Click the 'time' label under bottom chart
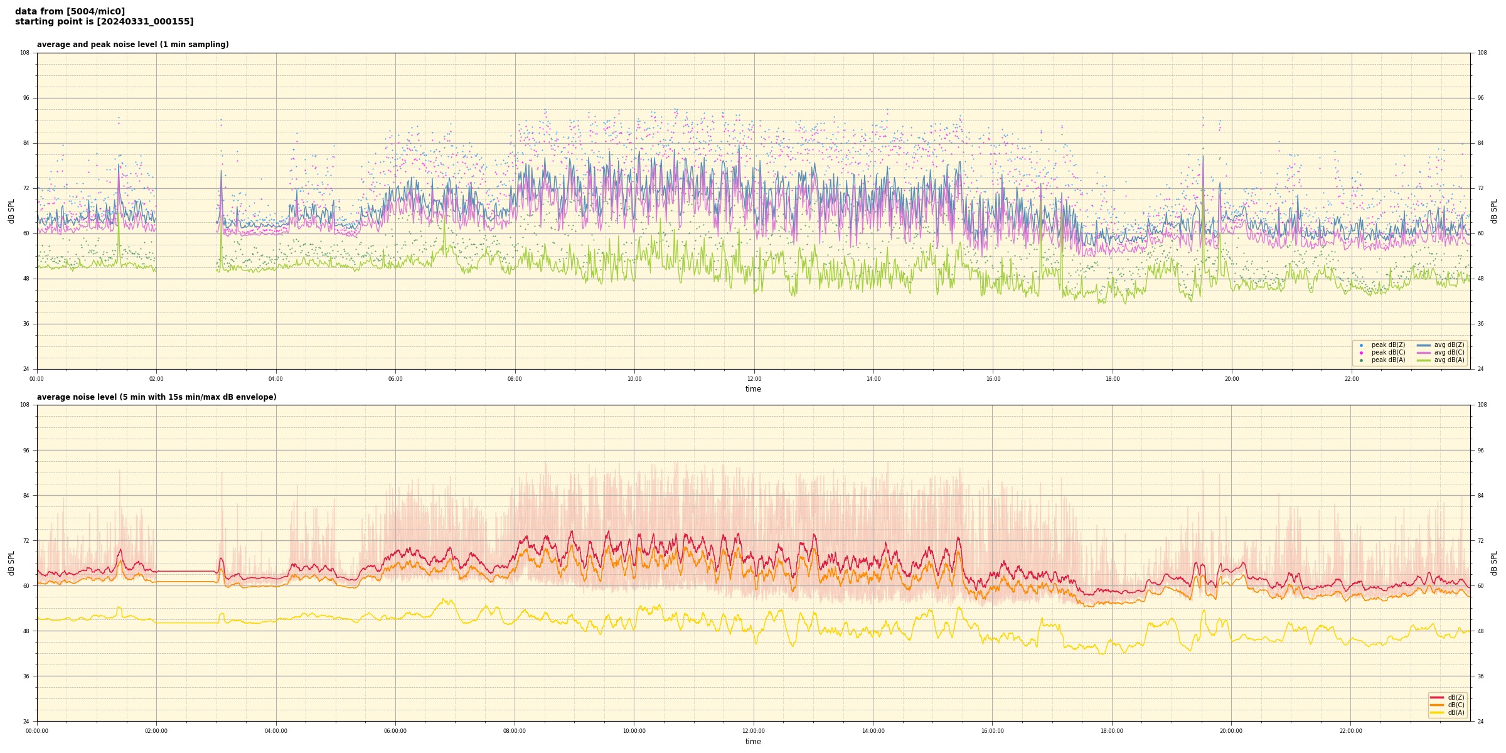 click(753, 742)
